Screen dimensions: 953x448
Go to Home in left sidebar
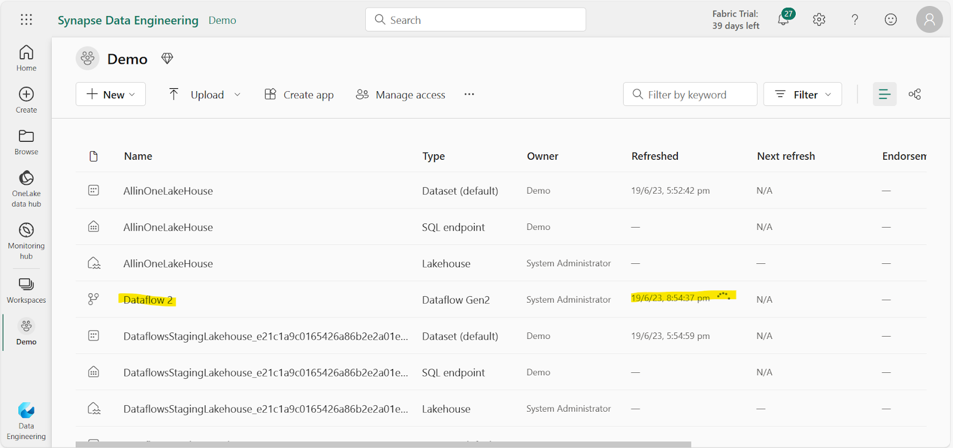click(x=26, y=58)
